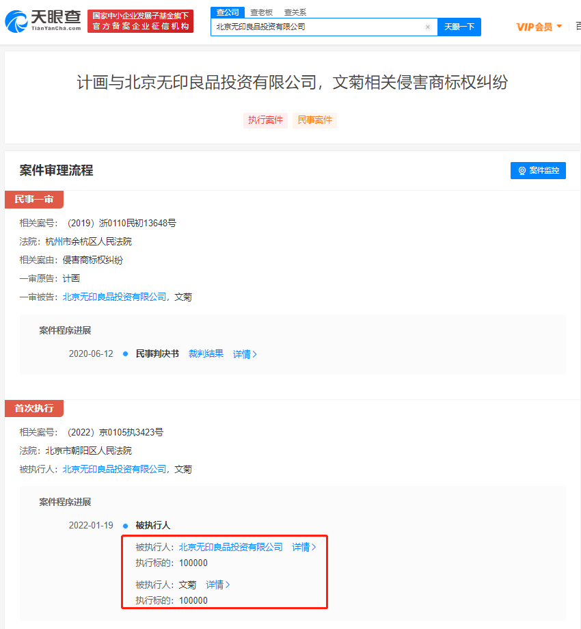
Task: Open the VIP会员 dropdown menu
Action: tap(539, 27)
